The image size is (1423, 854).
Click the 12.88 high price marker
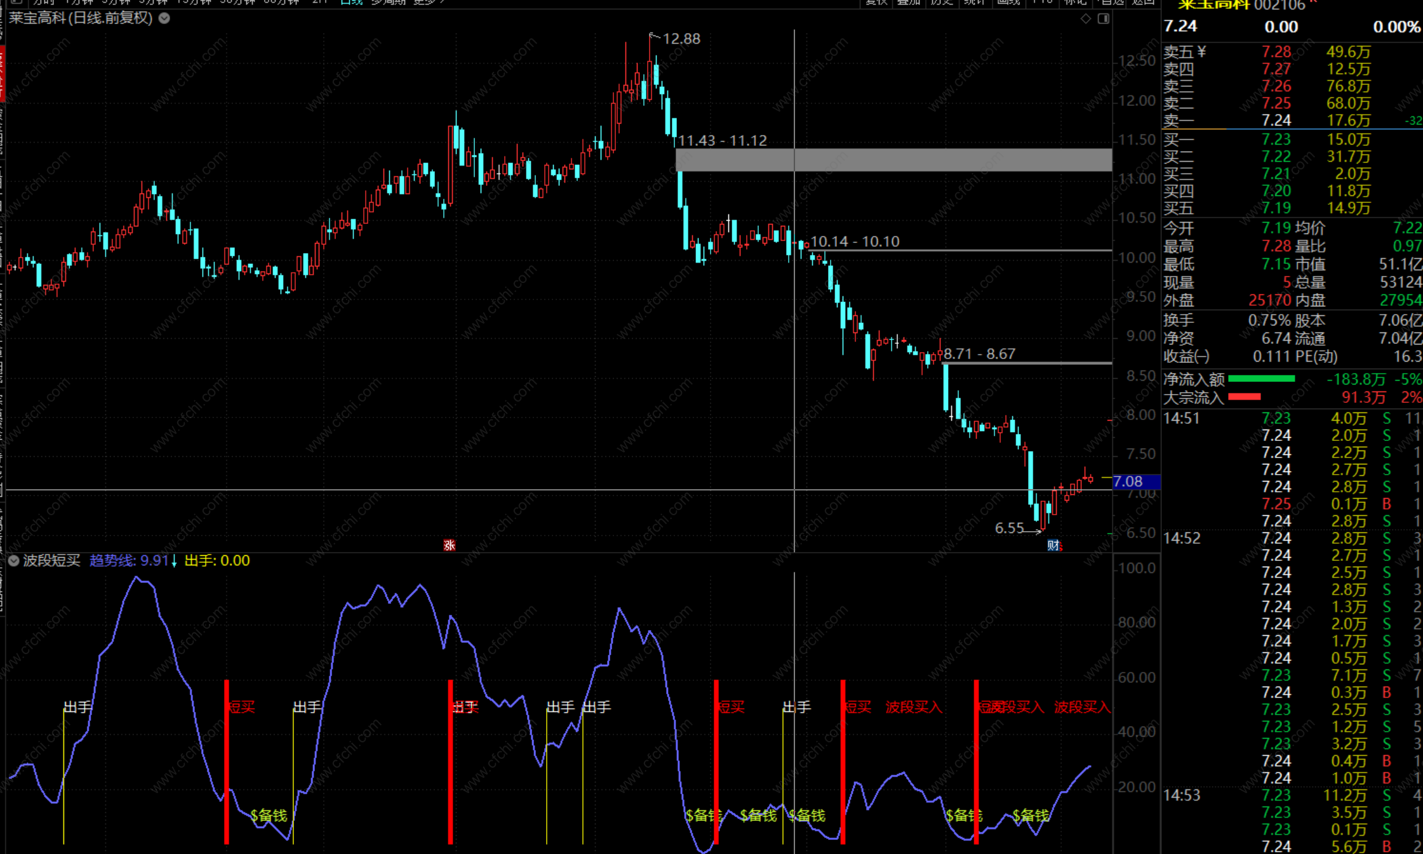pos(681,39)
